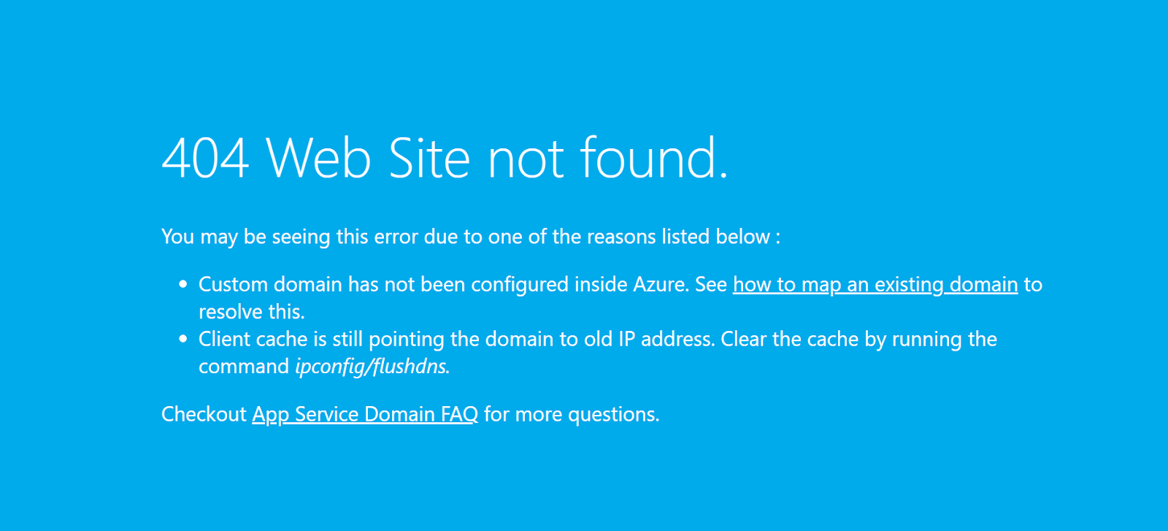
Task: Click the words Web Site in heading
Action: tap(368, 158)
